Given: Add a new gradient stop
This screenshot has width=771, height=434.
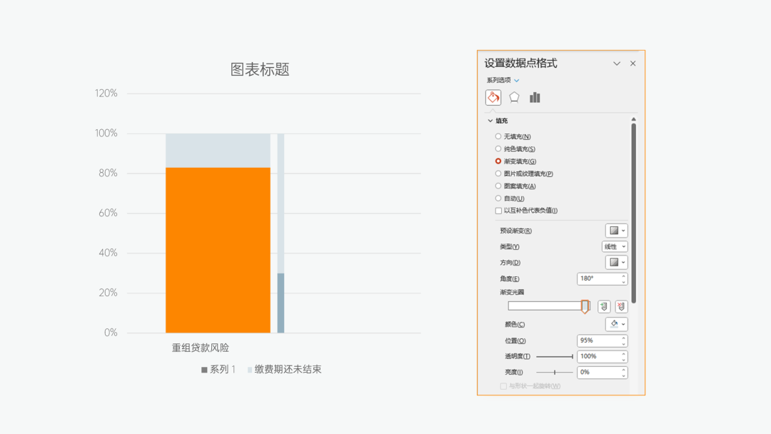Looking at the screenshot, I should pos(603,306).
